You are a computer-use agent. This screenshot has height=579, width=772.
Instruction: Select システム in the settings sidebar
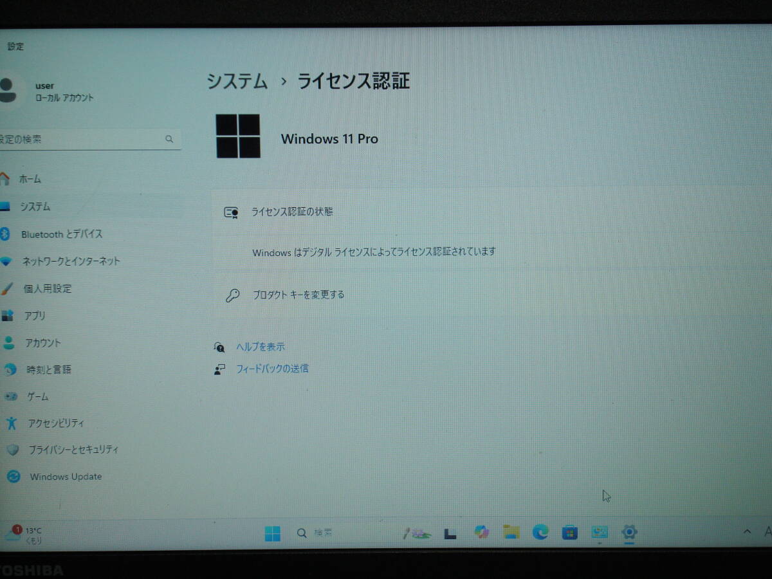[x=35, y=207]
